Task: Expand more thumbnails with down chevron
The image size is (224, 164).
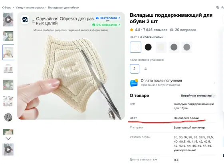Action: 8,138
